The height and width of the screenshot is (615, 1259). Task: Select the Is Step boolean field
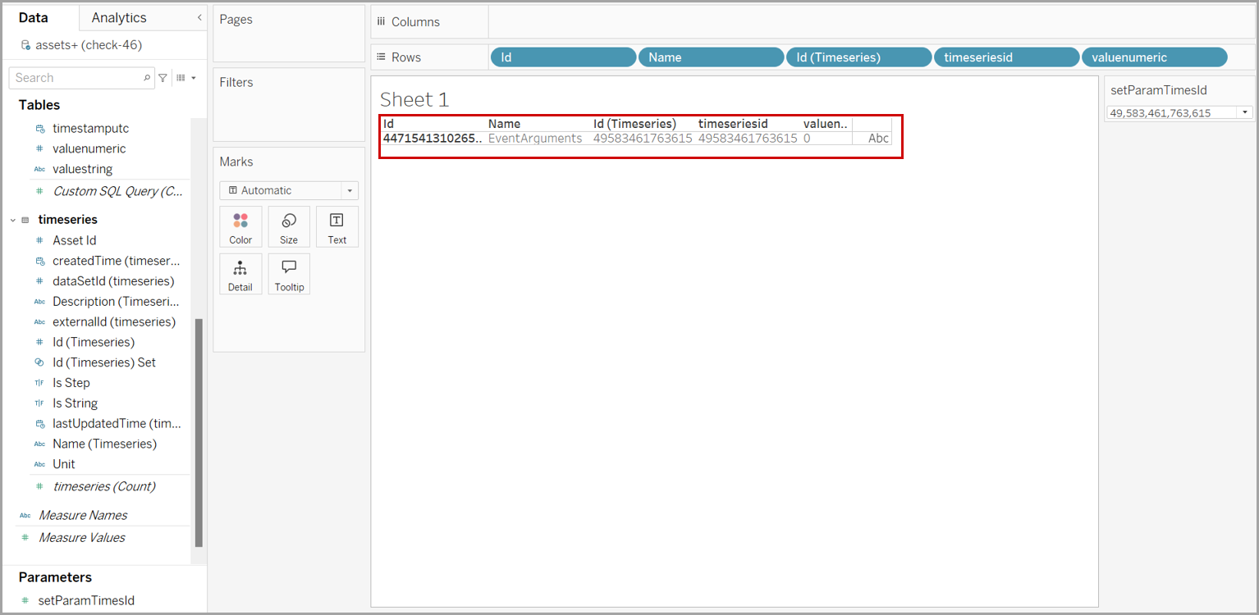tap(71, 383)
